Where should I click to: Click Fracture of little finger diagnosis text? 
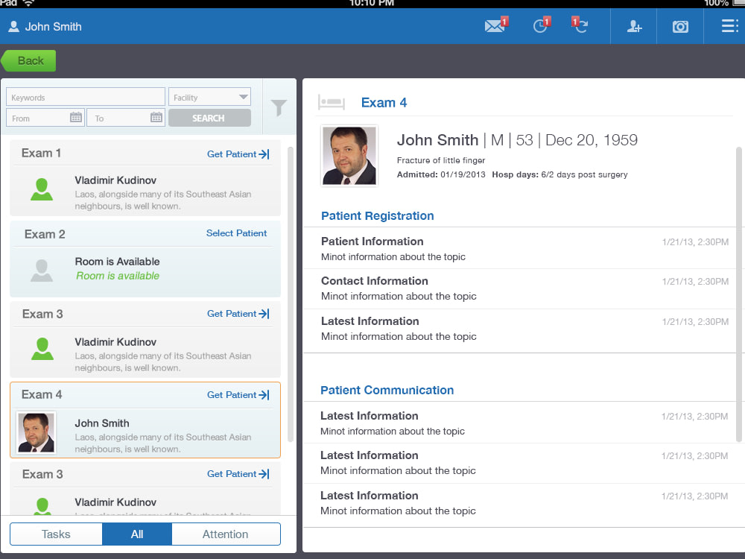coord(441,160)
